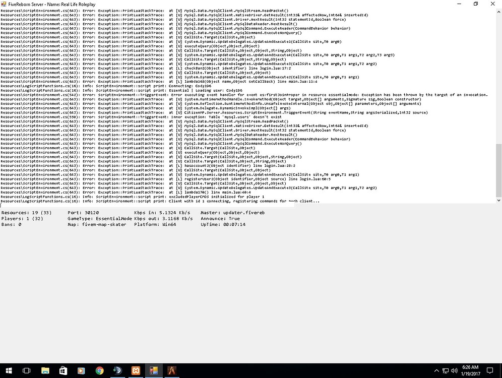This screenshot has height=378, width=502.
Task: Click log line 'registerUser2' at login.lua:60:5
Action: tap(166, 179)
